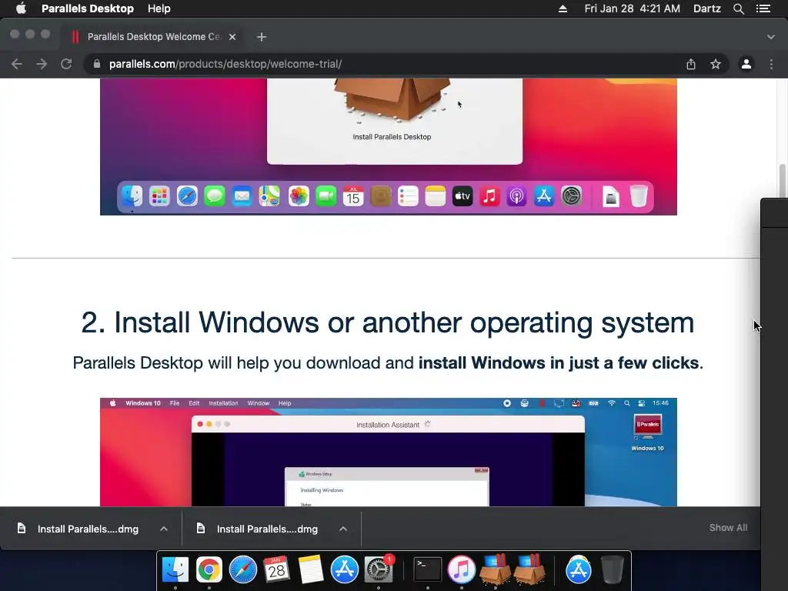This screenshot has width=788, height=591.
Task: Open Calendar from the Dock
Action: pyautogui.click(x=276, y=569)
